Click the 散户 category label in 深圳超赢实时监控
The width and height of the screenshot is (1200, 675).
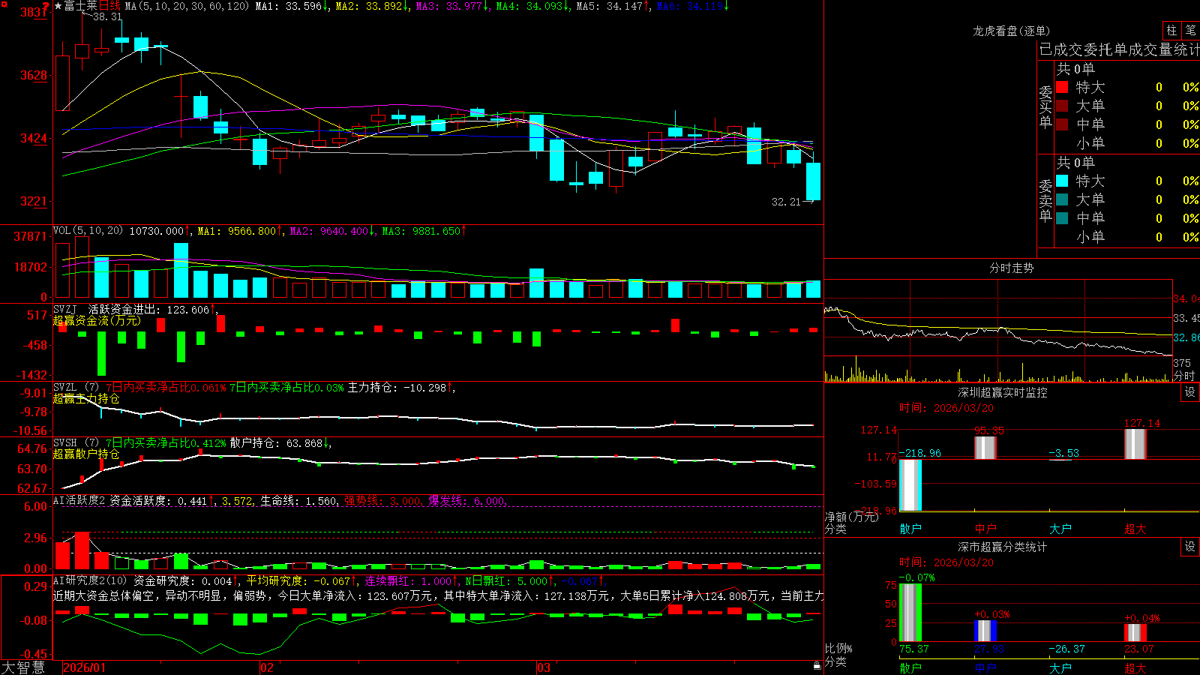[910, 529]
